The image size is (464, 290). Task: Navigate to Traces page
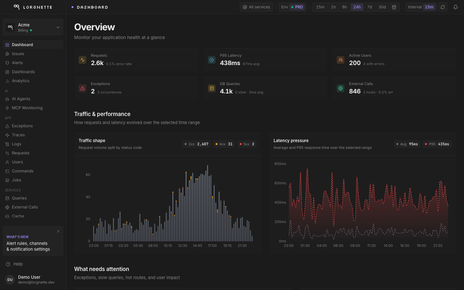pyautogui.click(x=33, y=135)
